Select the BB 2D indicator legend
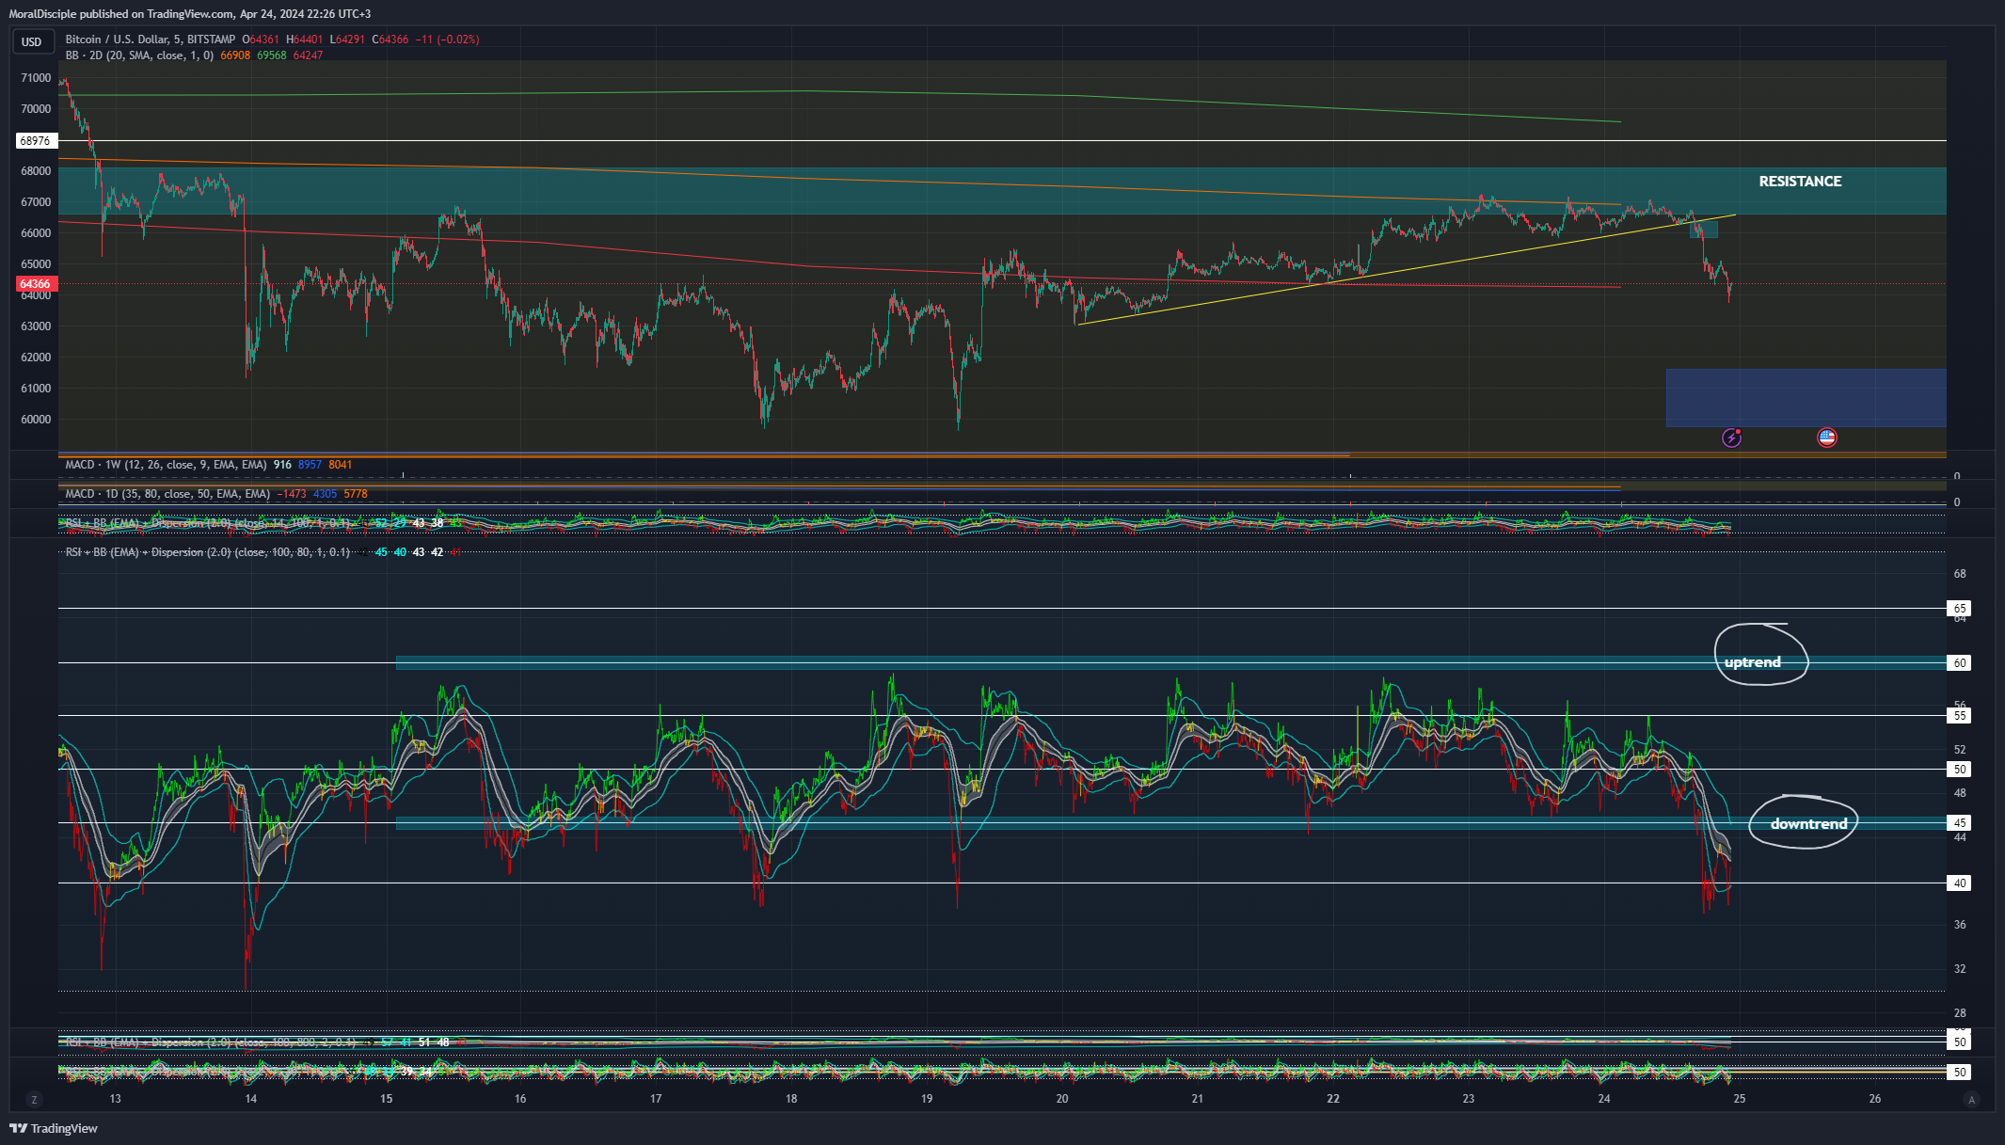This screenshot has width=2005, height=1145. click(x=139, y=56)
